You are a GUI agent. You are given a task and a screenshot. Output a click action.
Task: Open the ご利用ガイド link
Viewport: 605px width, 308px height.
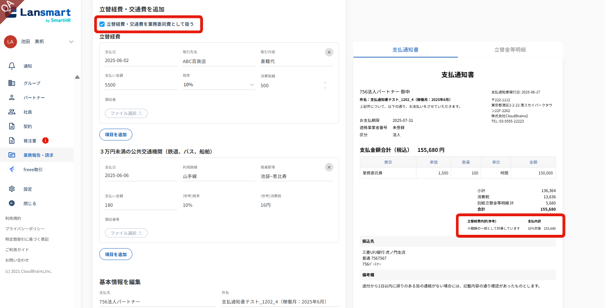(x=17, y=250)
